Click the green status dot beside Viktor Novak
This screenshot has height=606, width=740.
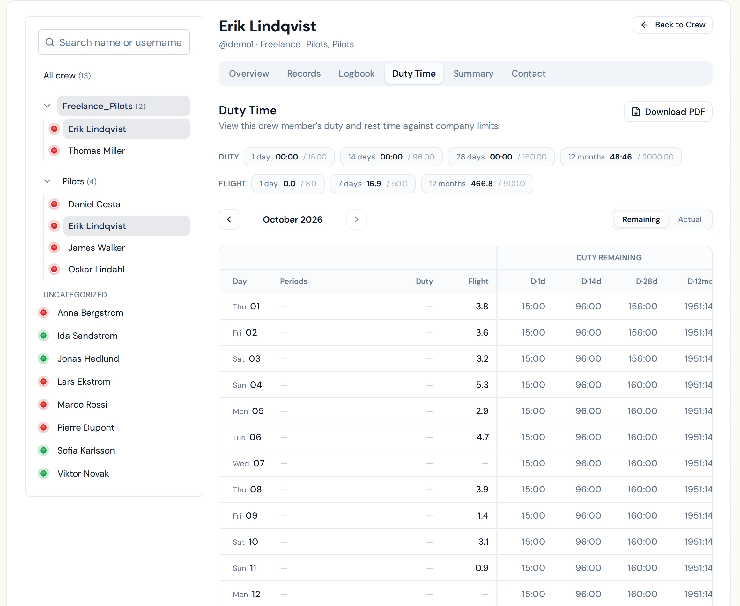pyautogui.click(x=43, y=474)
